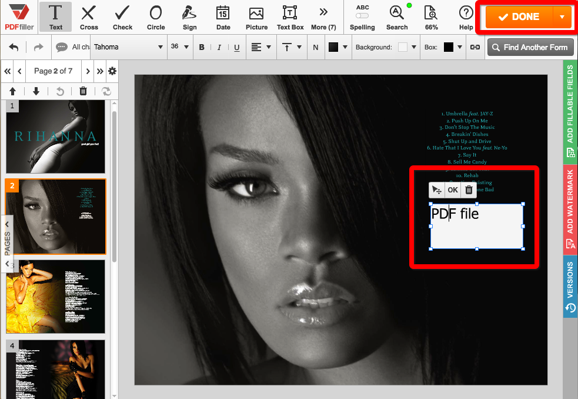
Task: Toggle the Spelling check switch
Action: tap(362, 16)
